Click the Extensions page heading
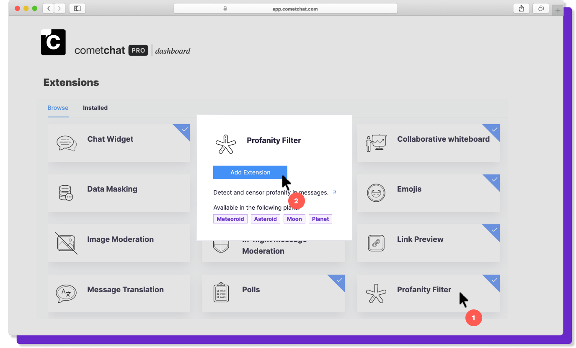 [71, 82]
